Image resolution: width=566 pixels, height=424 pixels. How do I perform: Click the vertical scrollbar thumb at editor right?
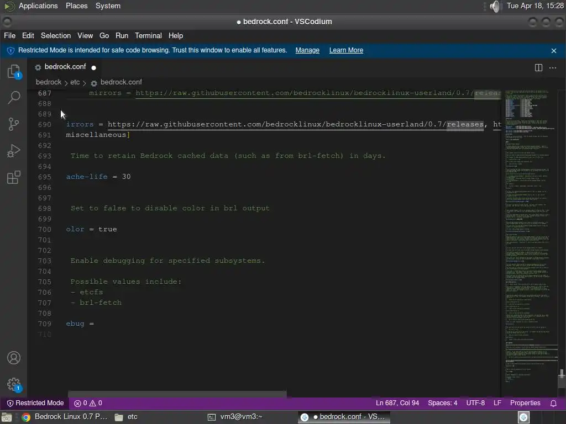[x=562, y=374]
